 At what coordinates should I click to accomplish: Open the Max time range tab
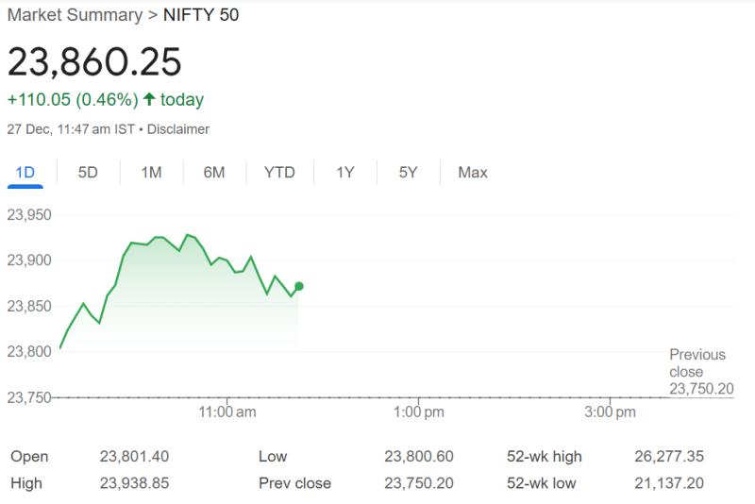[473, 173]
